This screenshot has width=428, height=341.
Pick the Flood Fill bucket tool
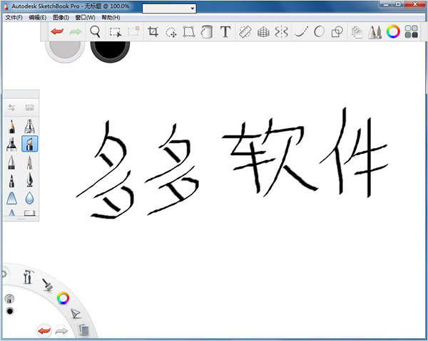[x=207, y=32]
